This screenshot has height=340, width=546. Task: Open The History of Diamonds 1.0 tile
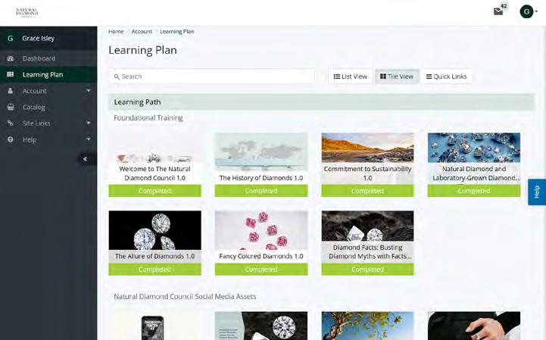click(x=261, y=165)
